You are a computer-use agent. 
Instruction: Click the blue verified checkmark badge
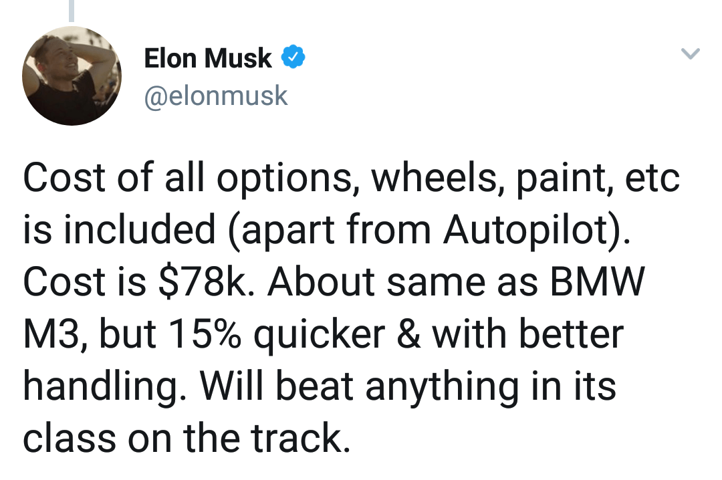[x=293, y=57]
